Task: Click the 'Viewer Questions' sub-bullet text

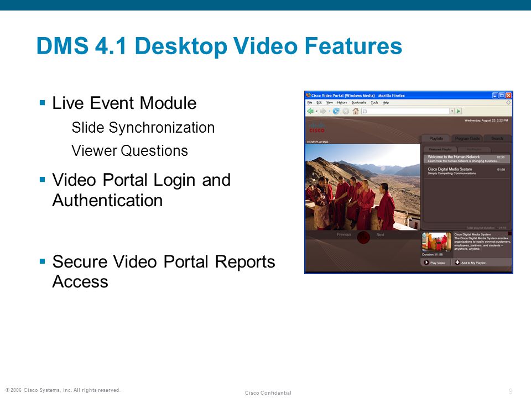Action: click(x=129, y=151)
